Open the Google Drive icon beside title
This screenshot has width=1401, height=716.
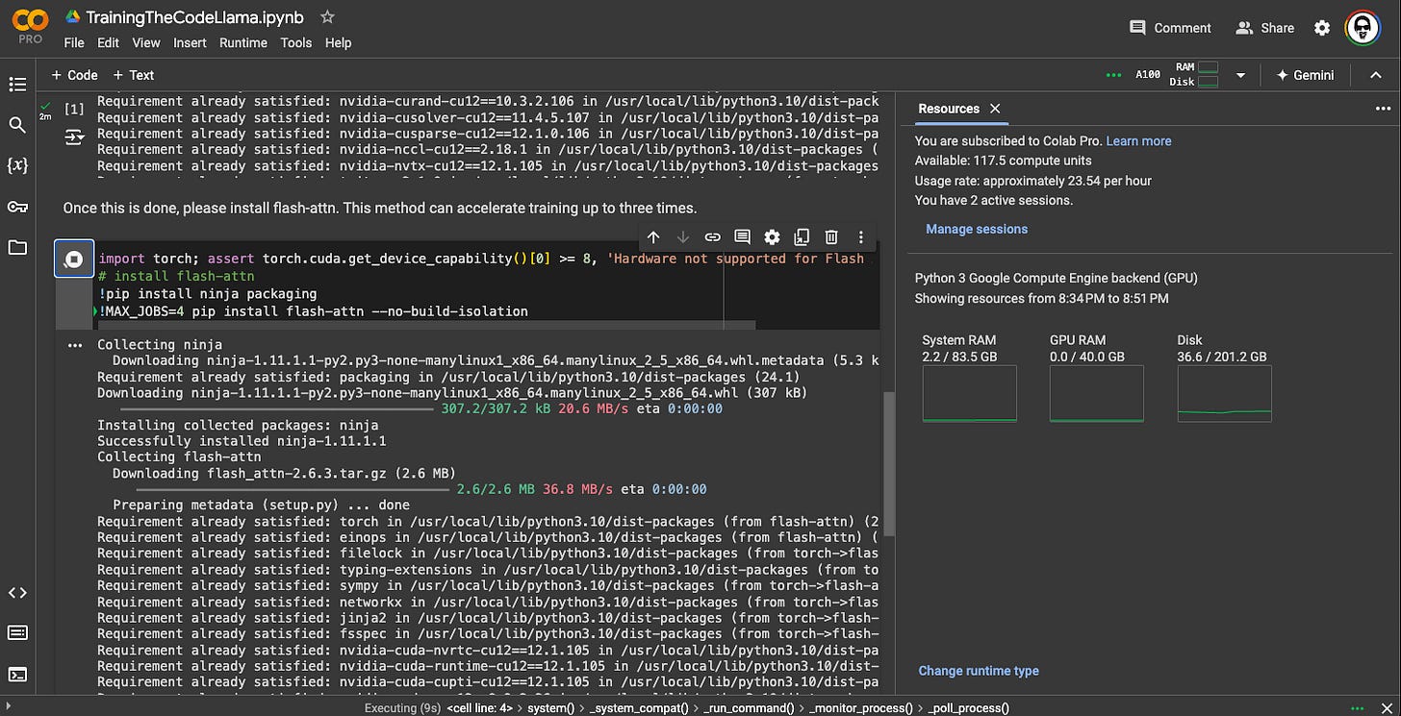72,17
